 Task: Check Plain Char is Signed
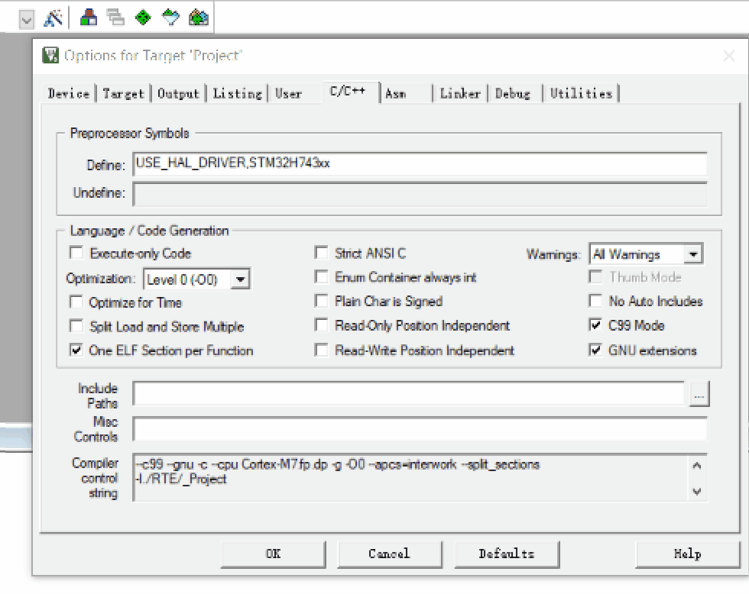coord(322,301)
